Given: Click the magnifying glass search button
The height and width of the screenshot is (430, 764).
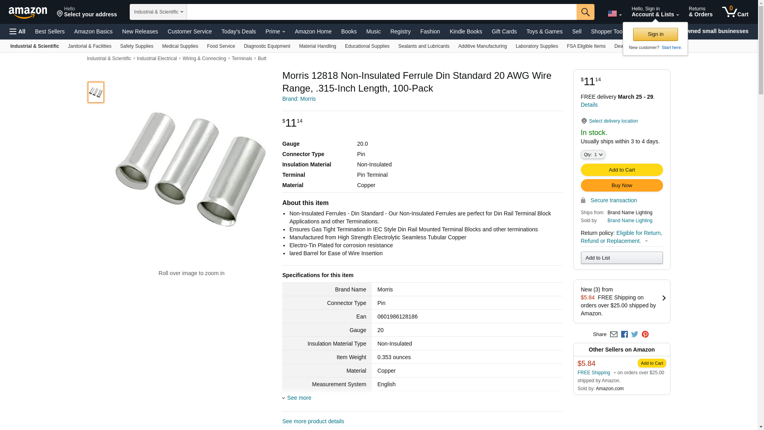Looking at the screenshot, I should pos(585,12).
